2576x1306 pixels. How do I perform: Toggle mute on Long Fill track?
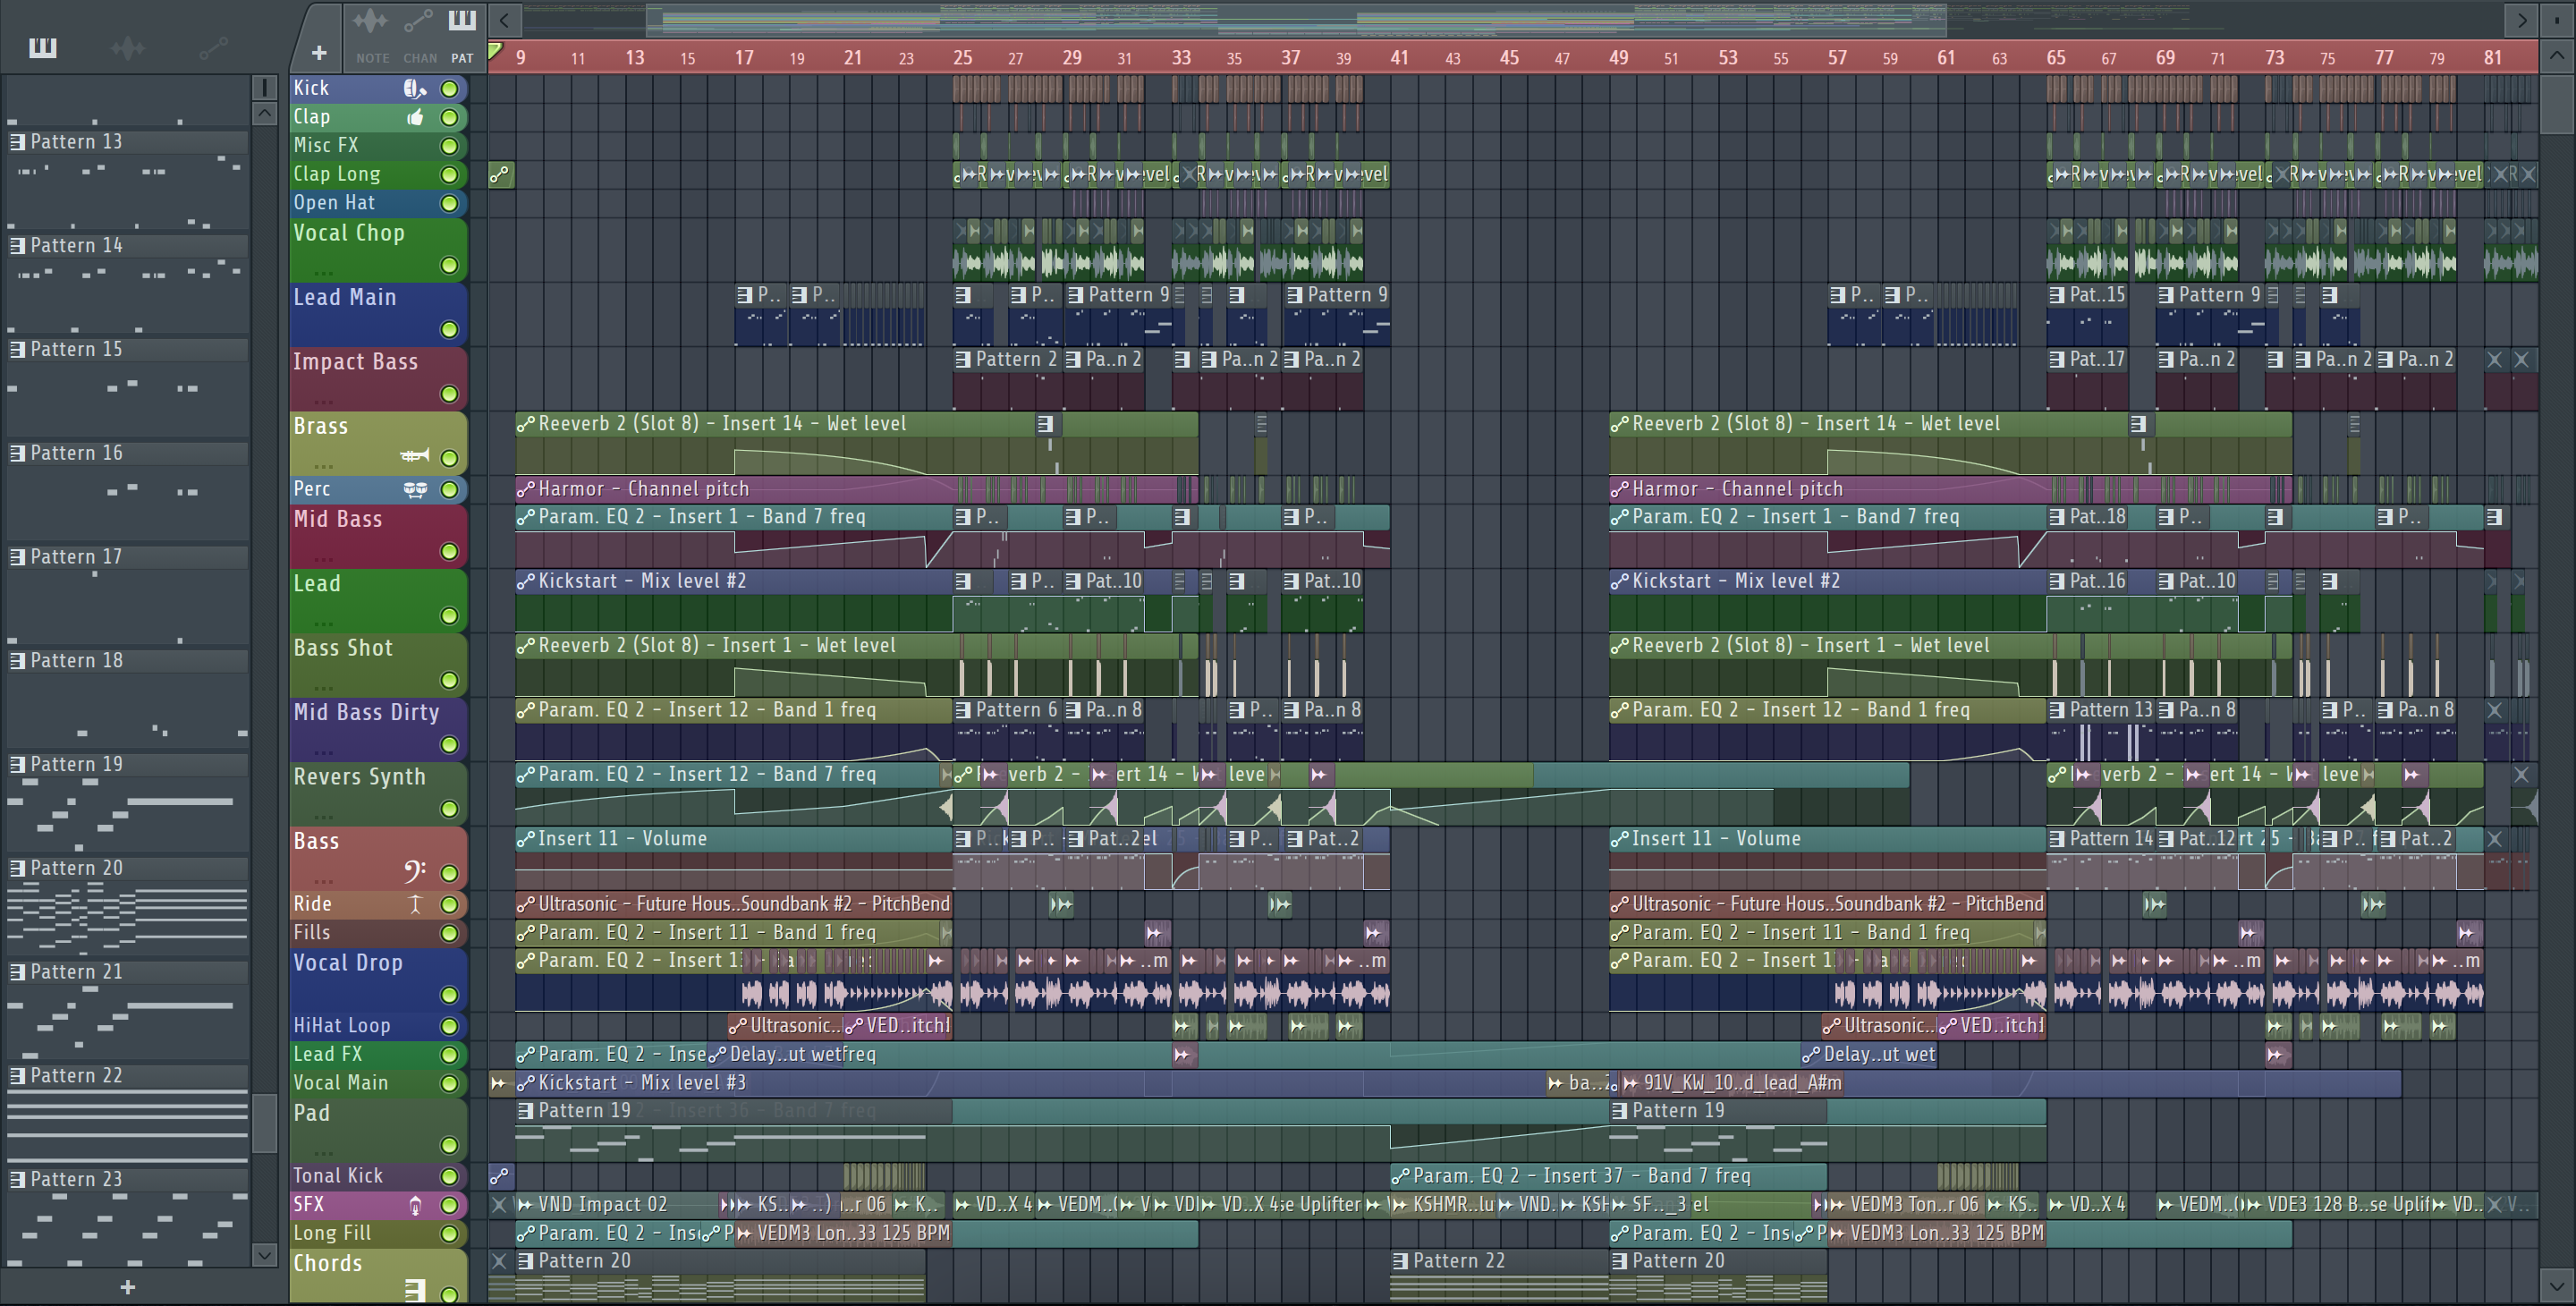[x=450, y=1234]
